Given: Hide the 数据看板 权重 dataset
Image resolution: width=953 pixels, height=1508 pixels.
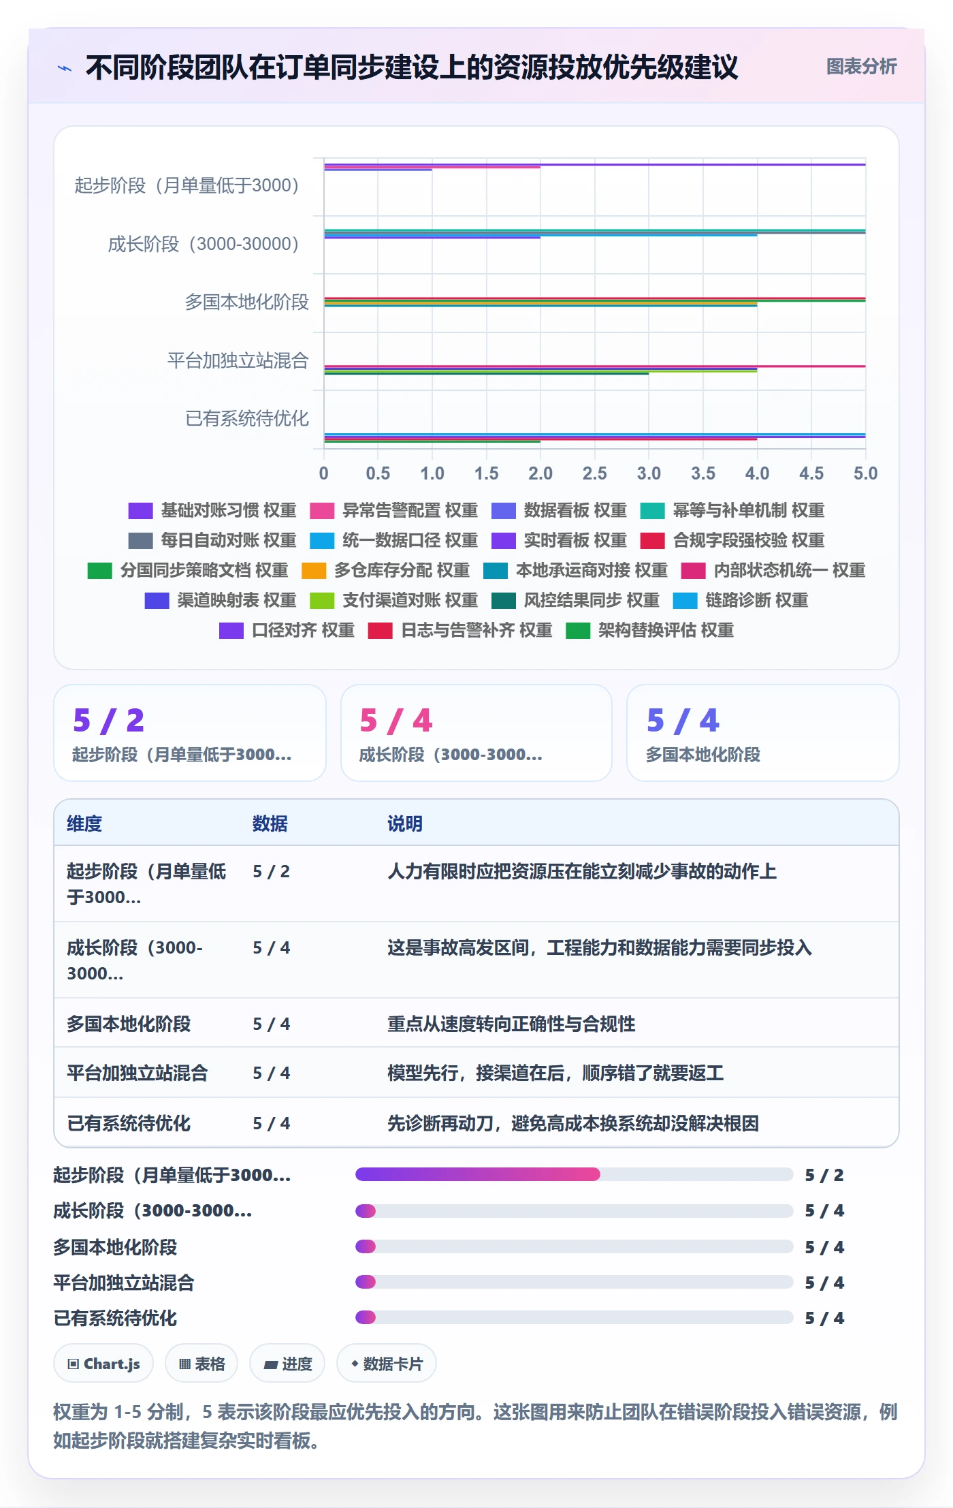Looking at the screenshot, I should (x=559, y=510).
